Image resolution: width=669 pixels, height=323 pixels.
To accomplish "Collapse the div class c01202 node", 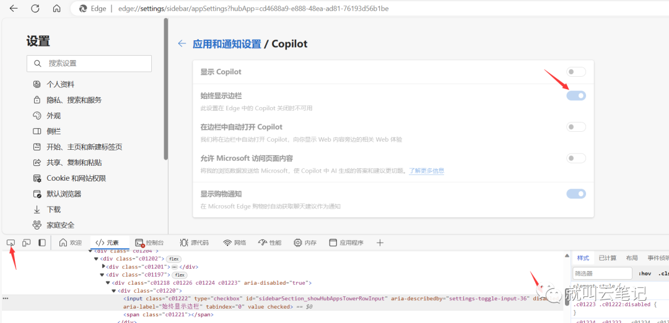I will (x=97, y=259).
